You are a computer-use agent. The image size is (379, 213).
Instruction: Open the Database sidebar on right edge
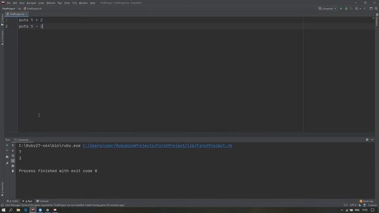377,20
